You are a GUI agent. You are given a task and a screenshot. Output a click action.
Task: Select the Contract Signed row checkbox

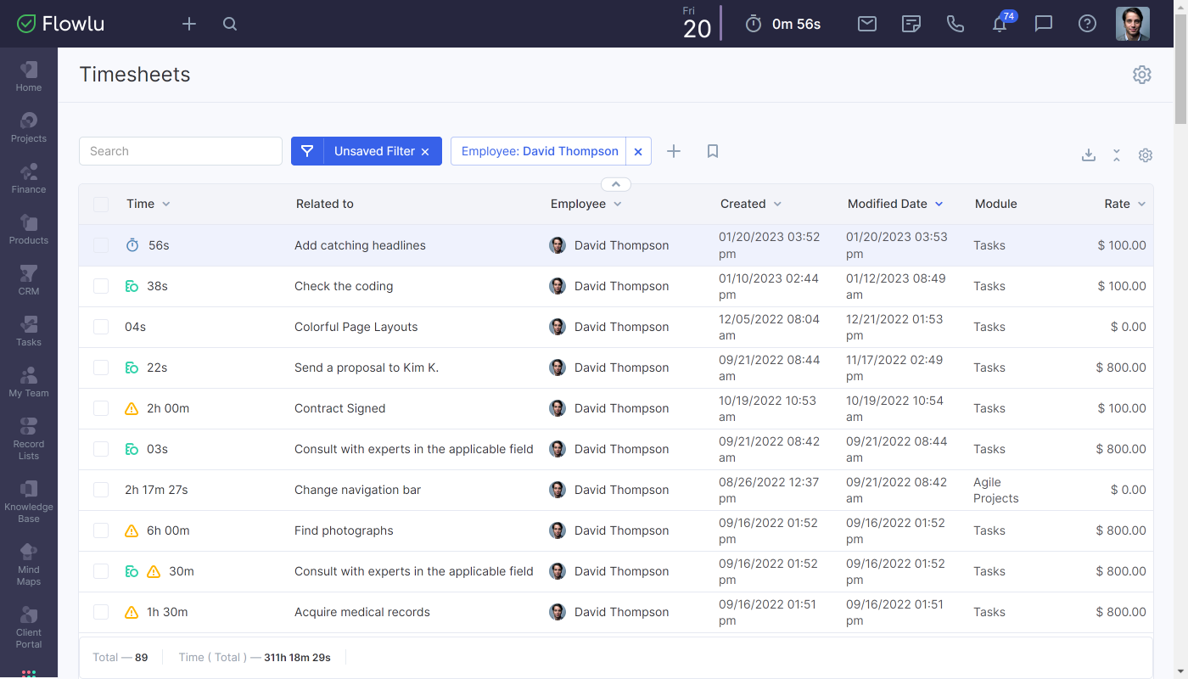pos(101,408)
